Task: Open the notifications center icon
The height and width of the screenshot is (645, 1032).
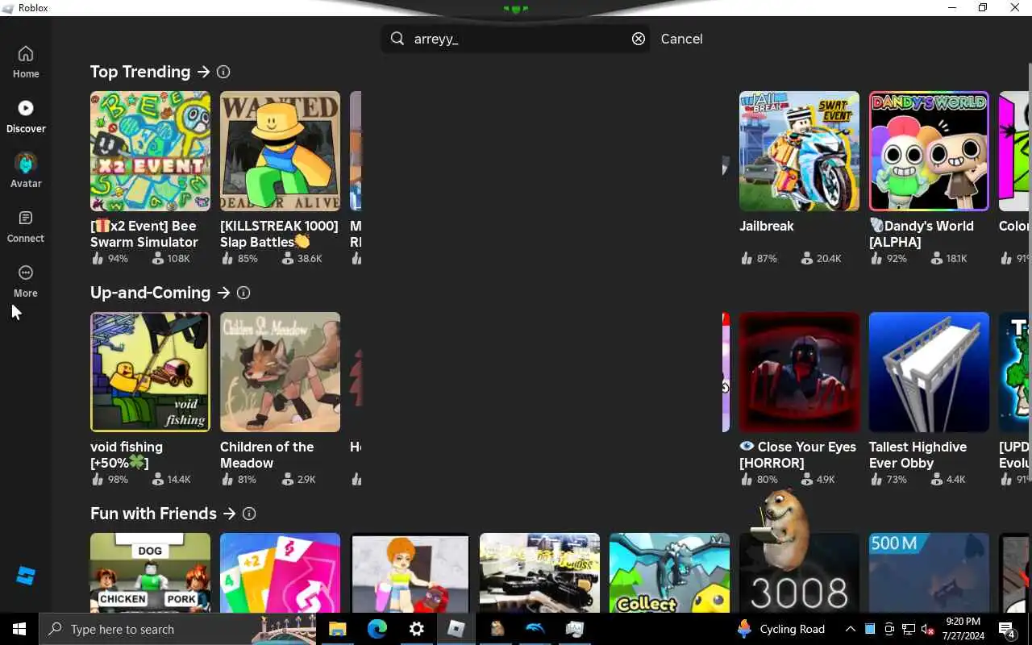Action: pyautogui.click(x=1007, y=629)
